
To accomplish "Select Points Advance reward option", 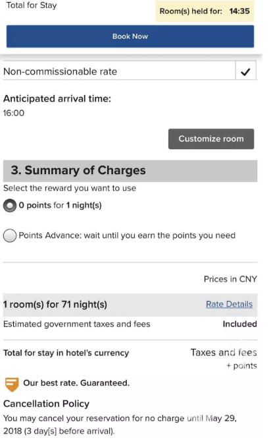I will click(x=10, y=236).
